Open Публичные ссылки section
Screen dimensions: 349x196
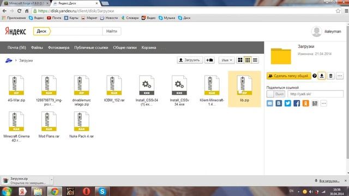coord(91,47)
